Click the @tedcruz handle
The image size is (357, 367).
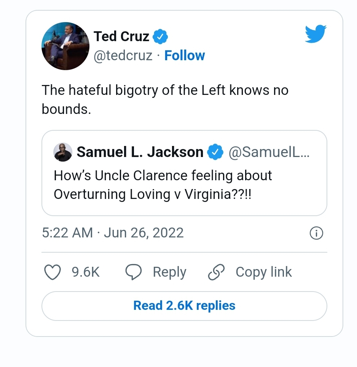123,56
